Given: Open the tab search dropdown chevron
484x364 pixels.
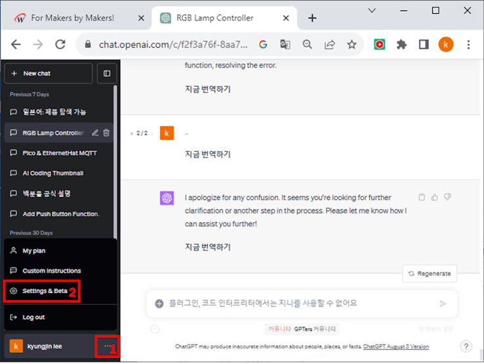Looking at the screenshot, I should (x=372, y=10).
